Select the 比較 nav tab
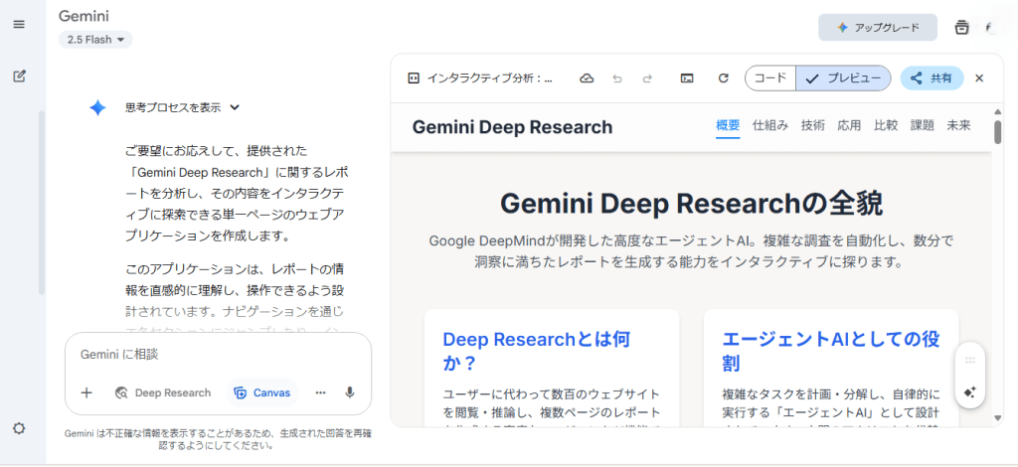The height and width of the screenshot is (467, 1018). [x=886, y=126]
